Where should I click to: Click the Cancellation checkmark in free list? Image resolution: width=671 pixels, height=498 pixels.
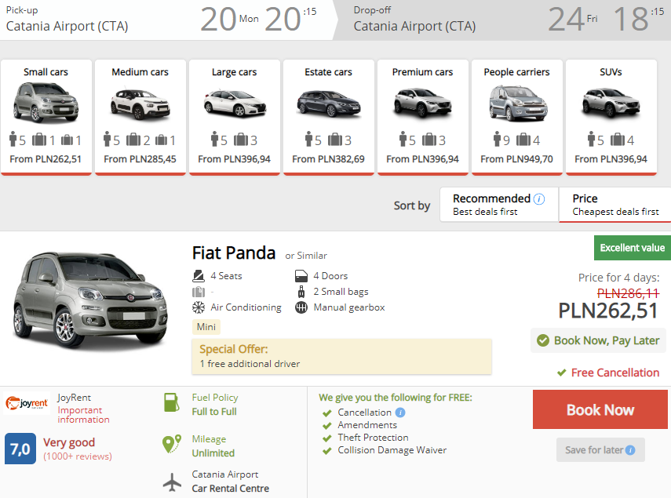pos(327,413)
